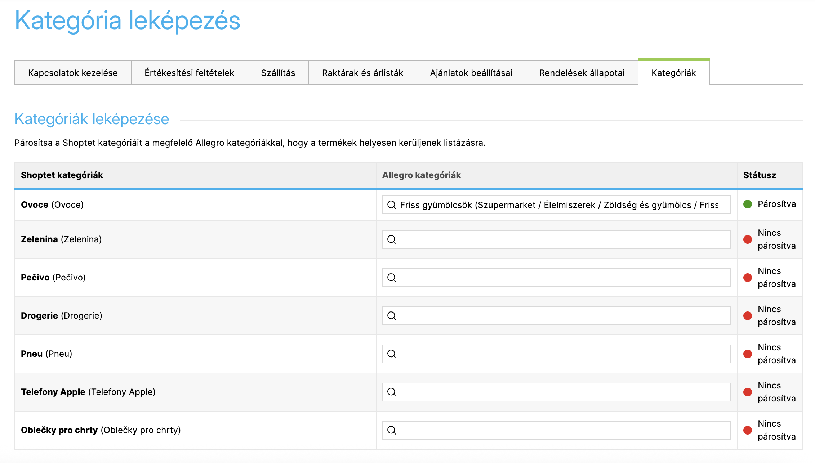Go to Raktárak és árlisták tab
The image size is (815, 463).
click(362, 73)
